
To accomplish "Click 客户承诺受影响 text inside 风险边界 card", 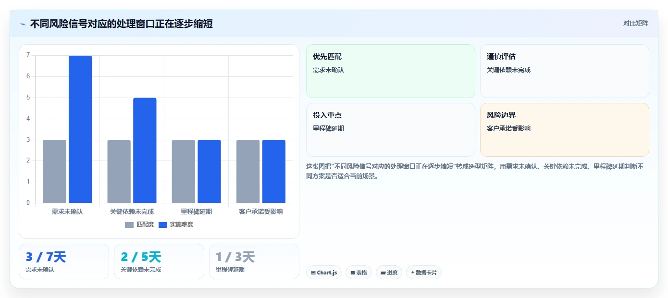I will (x=508, y=128).
